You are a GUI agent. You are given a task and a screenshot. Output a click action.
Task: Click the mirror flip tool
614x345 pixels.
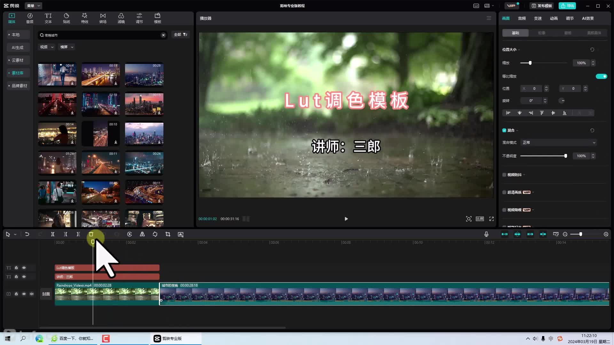pyautogui.click(x=142, y=234)
